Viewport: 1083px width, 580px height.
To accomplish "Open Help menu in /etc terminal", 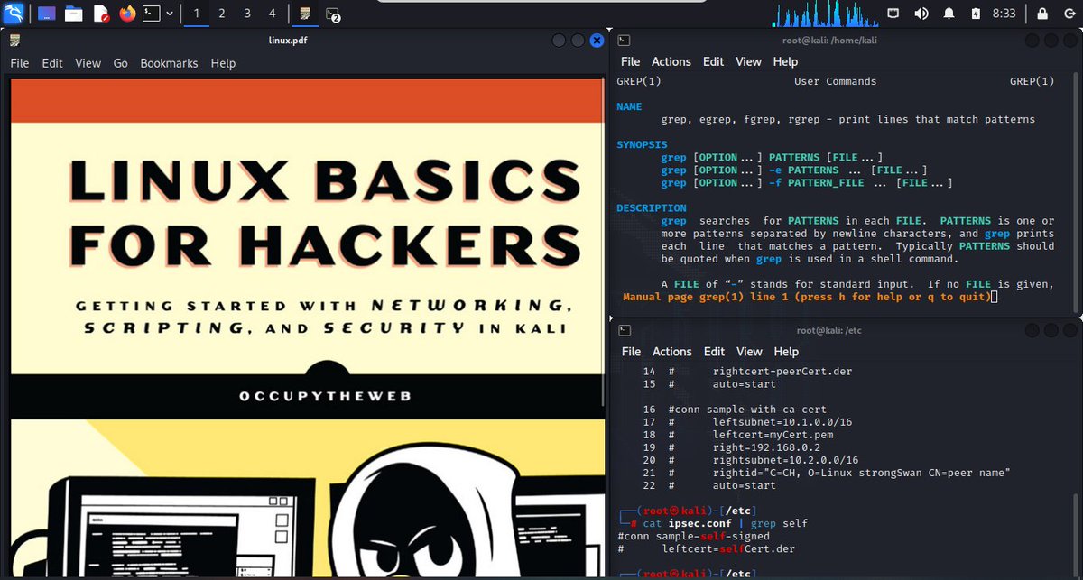I will click(x=786, y=352).
